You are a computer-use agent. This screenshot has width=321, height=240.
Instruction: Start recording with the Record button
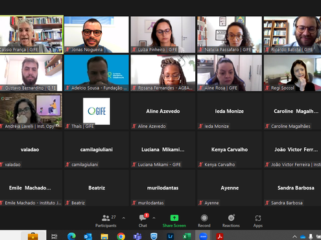point(204,221)
